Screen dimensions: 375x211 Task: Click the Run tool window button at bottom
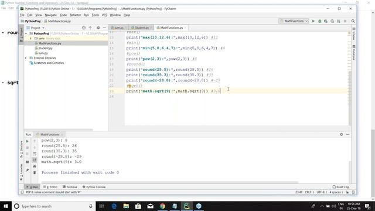[x=32, y=187]
